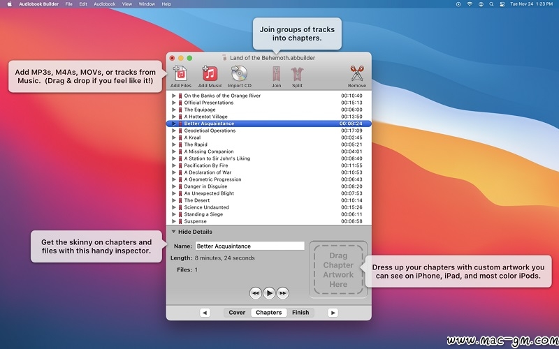Select the A Geometric Progression chapter
This screenshot has width=559, height=349.
[269, 179]
